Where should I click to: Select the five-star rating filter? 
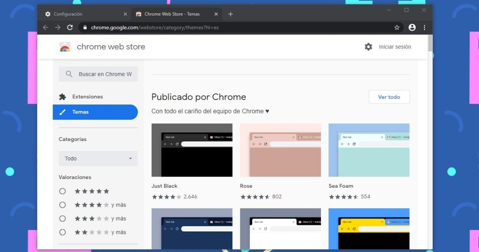[x=63, y=191]
